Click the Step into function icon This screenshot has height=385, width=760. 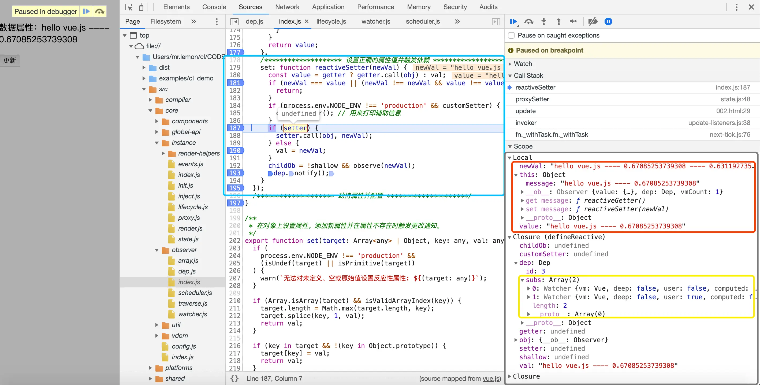[544, 21]
